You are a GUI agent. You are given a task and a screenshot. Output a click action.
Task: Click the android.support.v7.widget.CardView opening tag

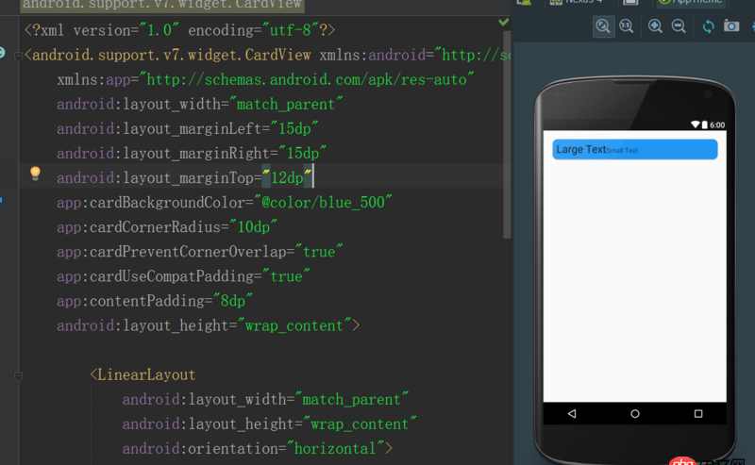click(172, 55)
